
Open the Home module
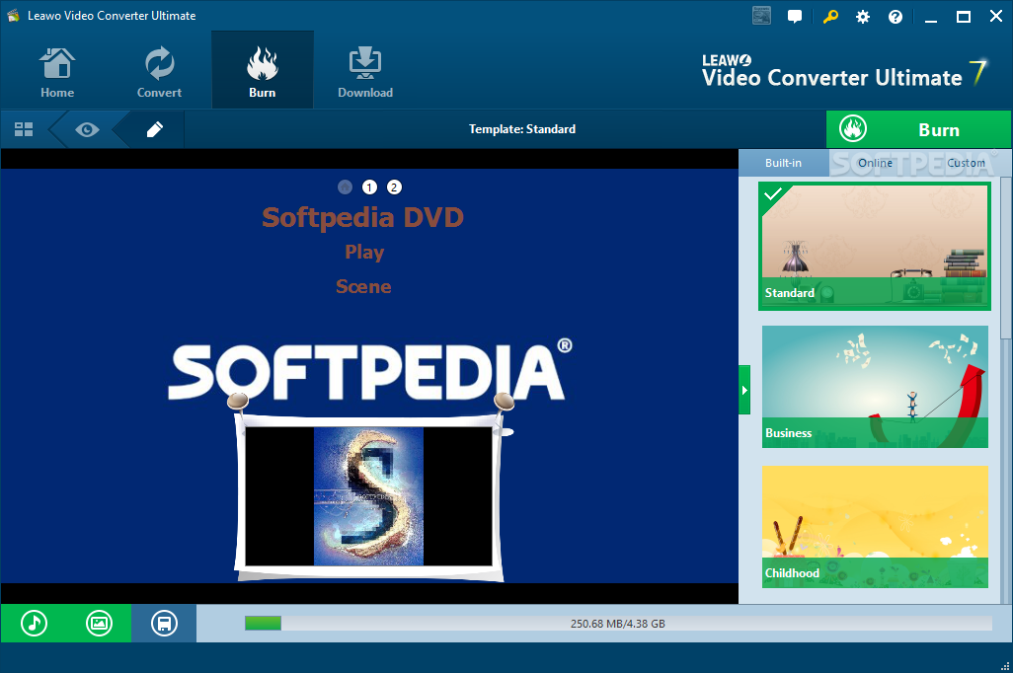click(57, 71)
